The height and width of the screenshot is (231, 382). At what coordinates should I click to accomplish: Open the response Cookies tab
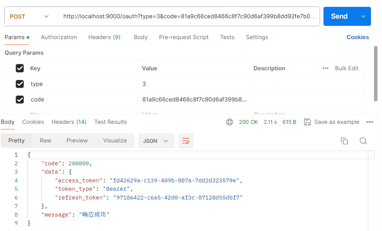click(x=33, y=122)
